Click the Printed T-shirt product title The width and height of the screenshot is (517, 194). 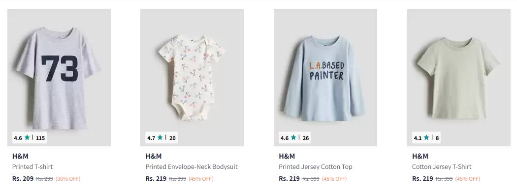(x=32, y=166)
